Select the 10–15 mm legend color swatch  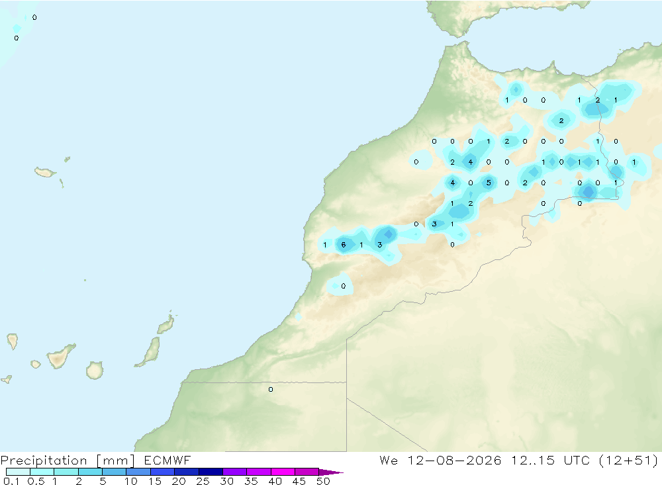(138, 472)
